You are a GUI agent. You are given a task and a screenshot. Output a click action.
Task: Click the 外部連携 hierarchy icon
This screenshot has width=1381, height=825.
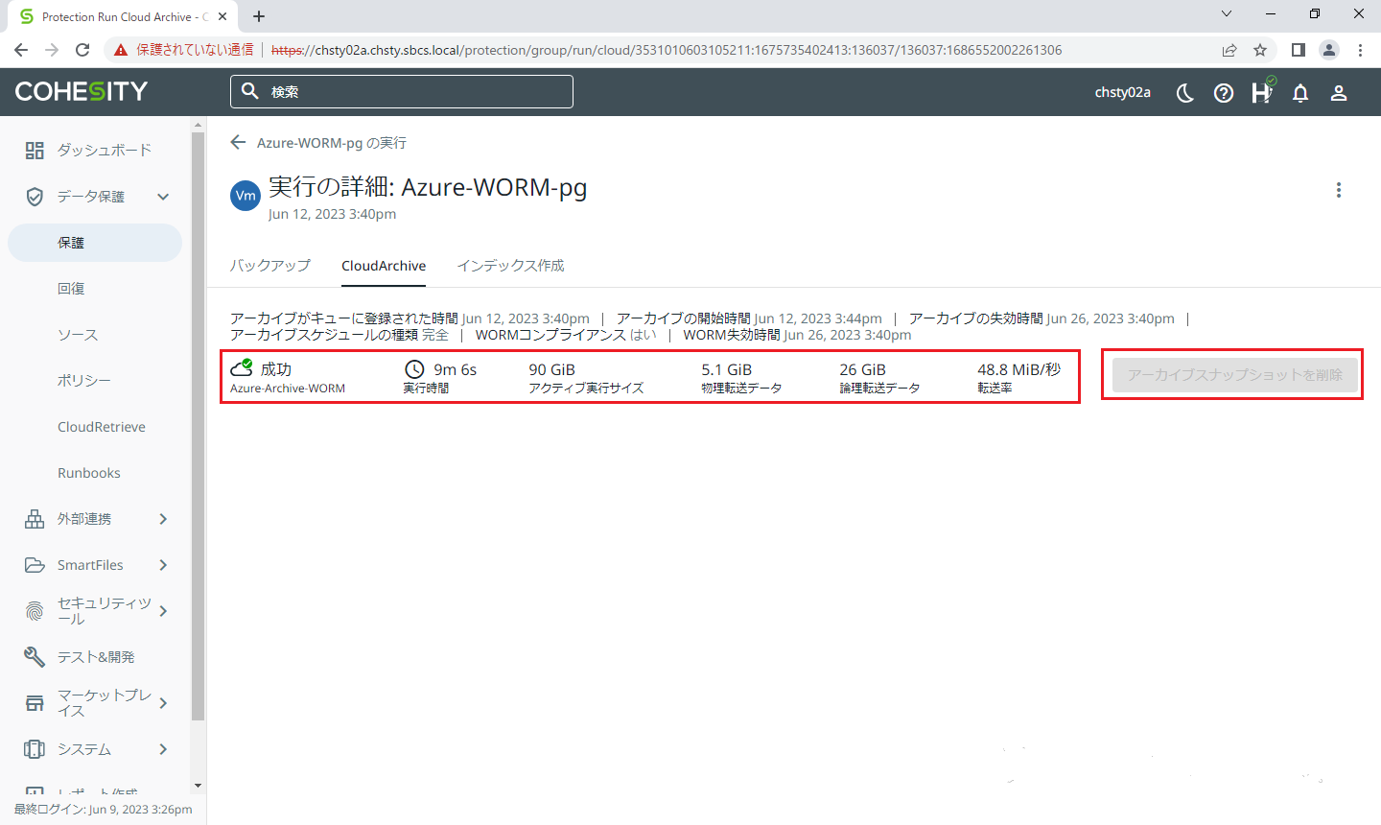[x=35, y=519]
